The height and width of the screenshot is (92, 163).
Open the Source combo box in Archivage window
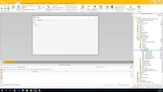coord(46,20)
